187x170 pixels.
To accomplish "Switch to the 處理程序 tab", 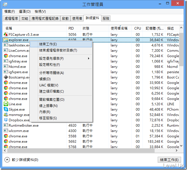I will 11,19.
